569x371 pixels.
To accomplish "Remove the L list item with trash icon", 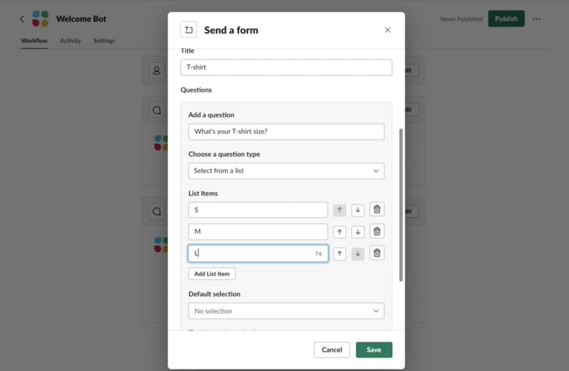I will (377, 253).
